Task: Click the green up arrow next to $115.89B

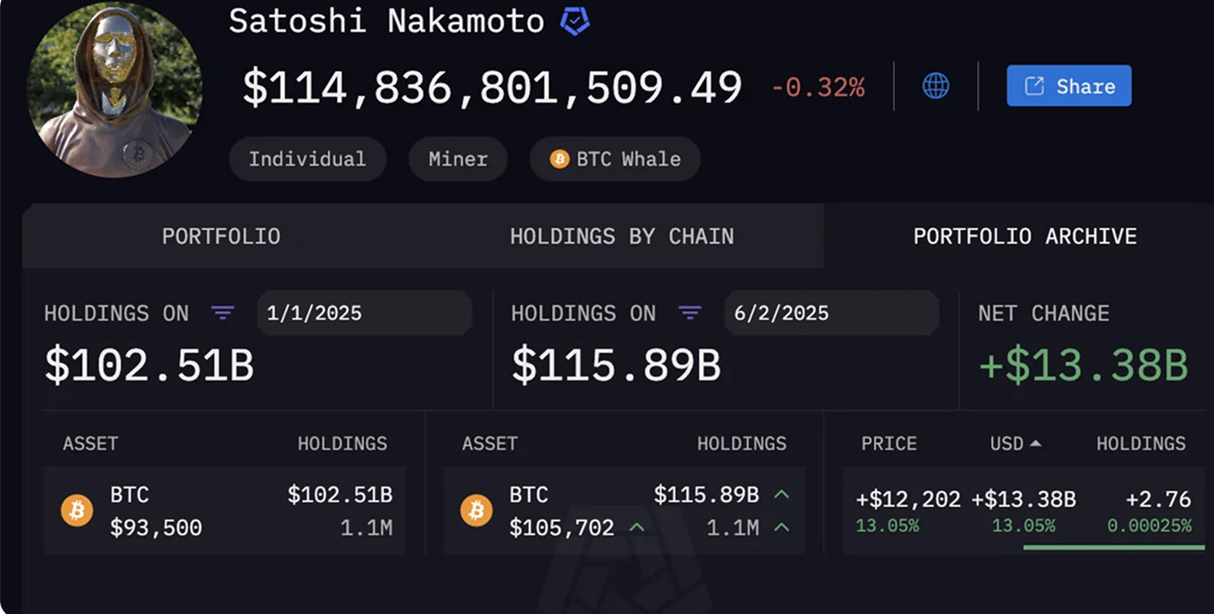Action: (x=782, y=495)
